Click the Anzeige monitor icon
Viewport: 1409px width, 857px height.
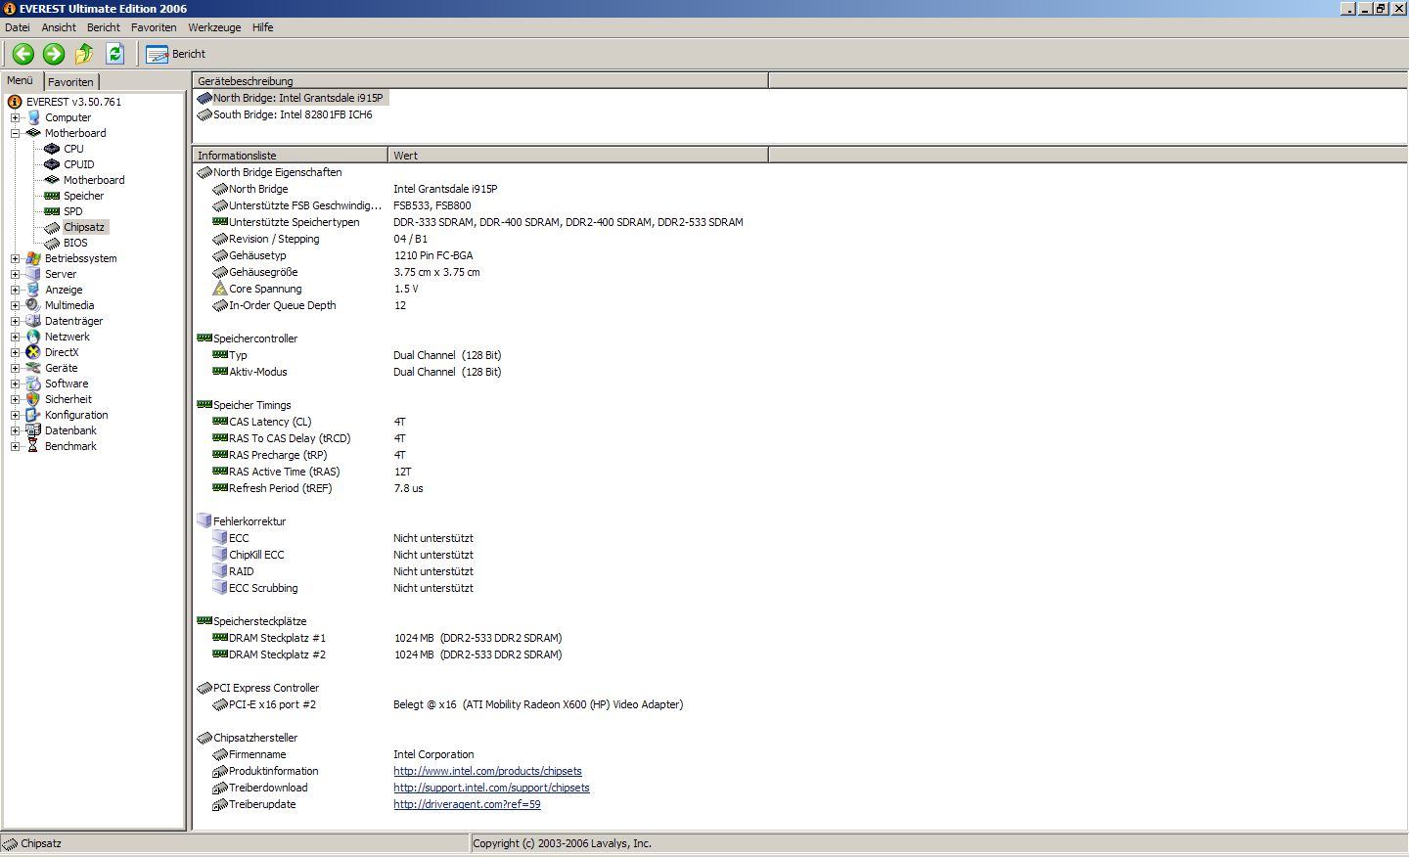(33, 290)
